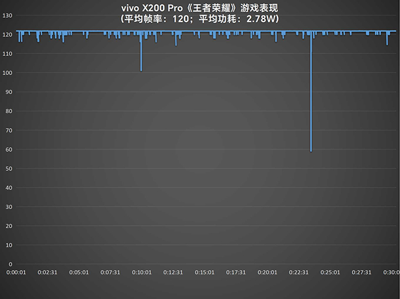Click the x-axis time label 0:17:31

pos(236,273)
